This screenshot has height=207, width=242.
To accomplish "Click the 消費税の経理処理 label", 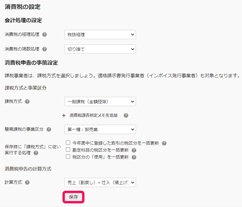I will point(22,34).
